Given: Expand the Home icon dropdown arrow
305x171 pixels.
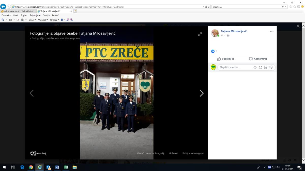Looking at the screenshot, I should pos(6,20).
